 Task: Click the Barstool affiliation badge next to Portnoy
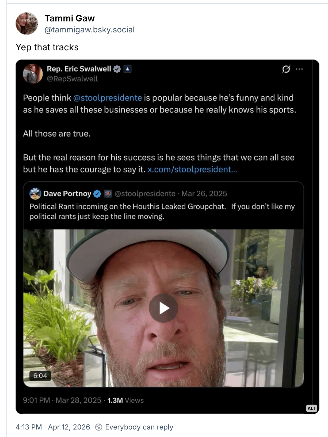[108, 194]
